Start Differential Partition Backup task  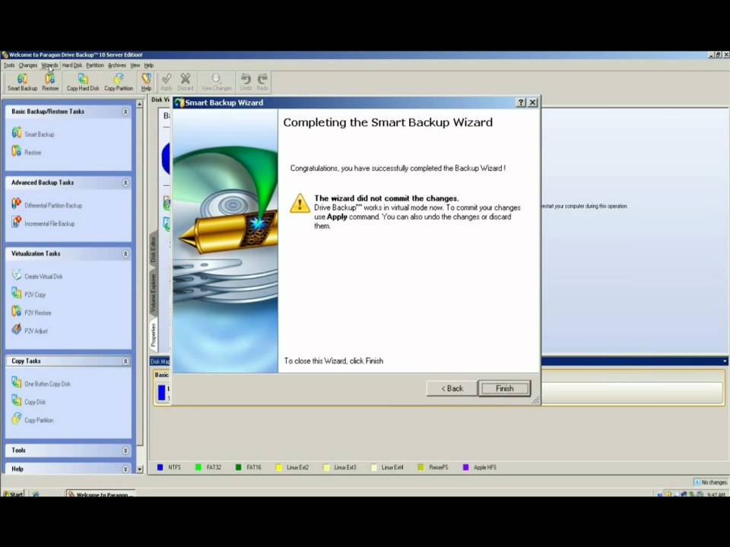pos(46,205)
